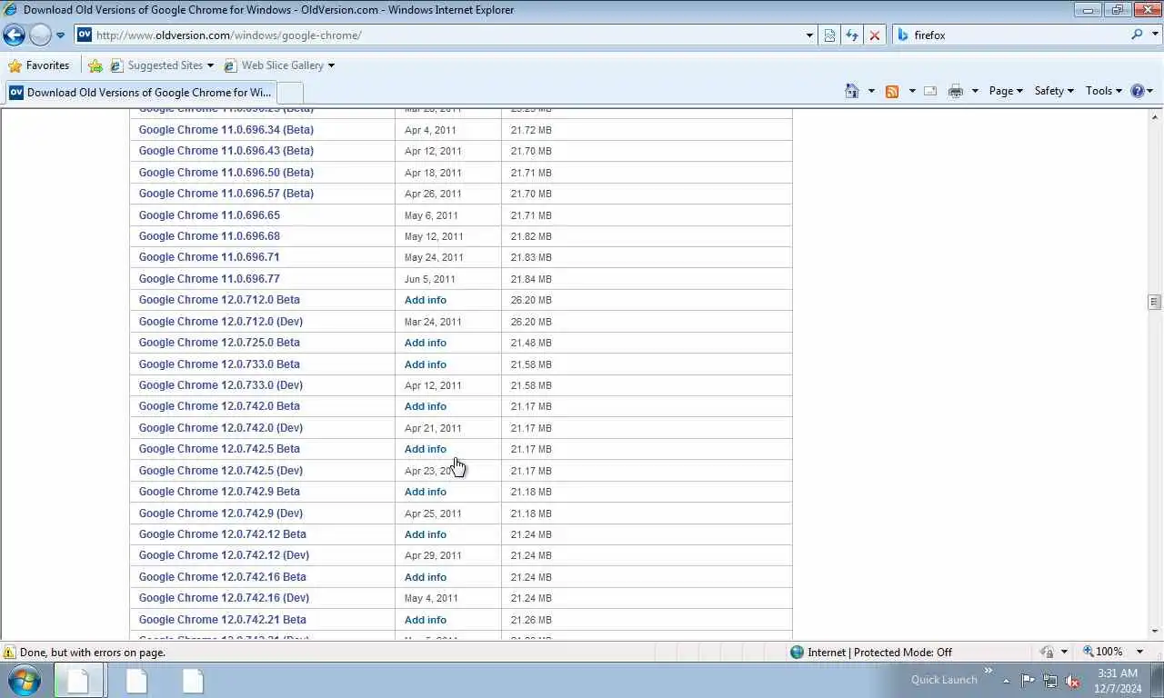Open Google Chrome 11.0.696.34 (Beta) link

(226, 130)
